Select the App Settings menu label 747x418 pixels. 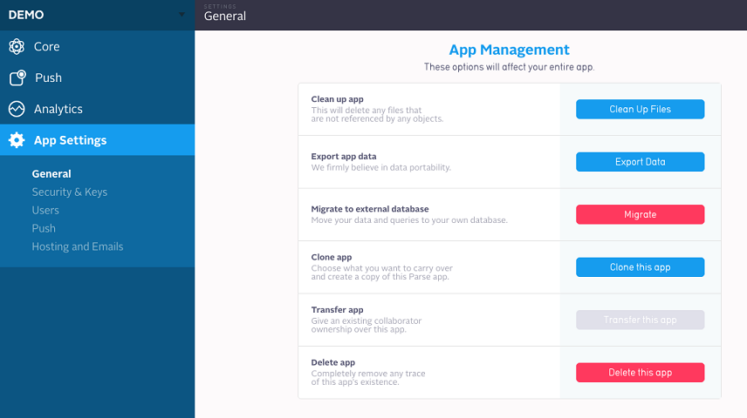click(x=70, y=140)
